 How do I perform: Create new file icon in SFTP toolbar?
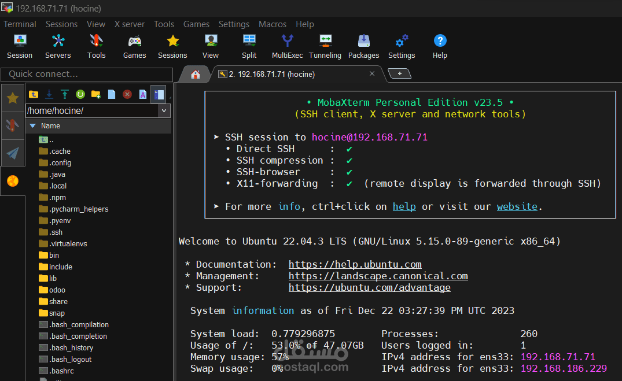(x=112, y=94)
